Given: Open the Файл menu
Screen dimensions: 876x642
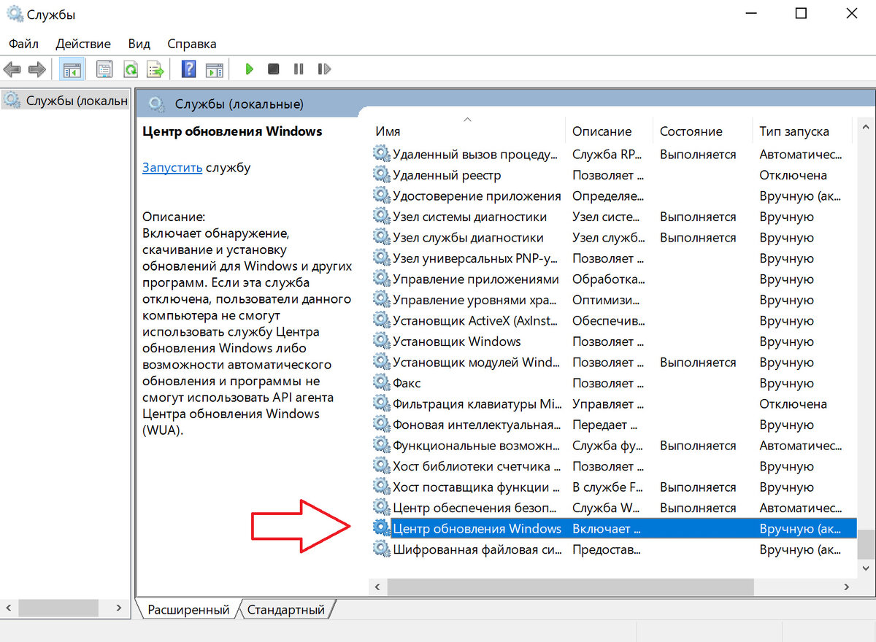Looking at the screenshot, I should (x=24, y=44).
